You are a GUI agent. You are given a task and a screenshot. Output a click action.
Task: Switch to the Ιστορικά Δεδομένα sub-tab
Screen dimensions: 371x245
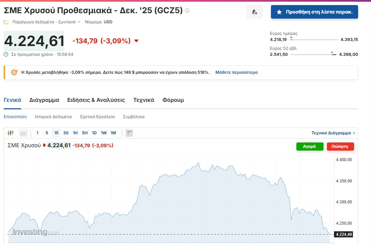coord(53,117)
